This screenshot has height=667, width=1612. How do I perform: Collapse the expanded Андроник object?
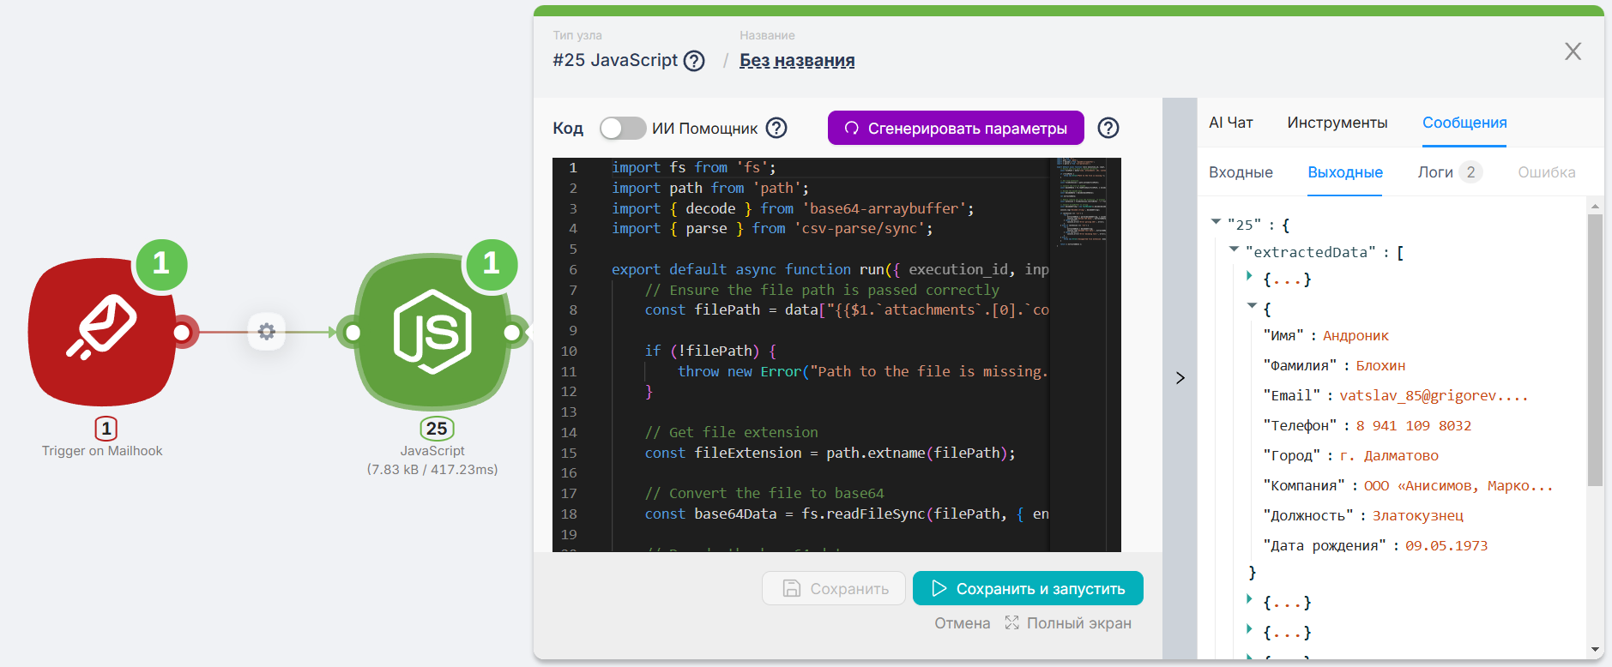(1252, 305)
